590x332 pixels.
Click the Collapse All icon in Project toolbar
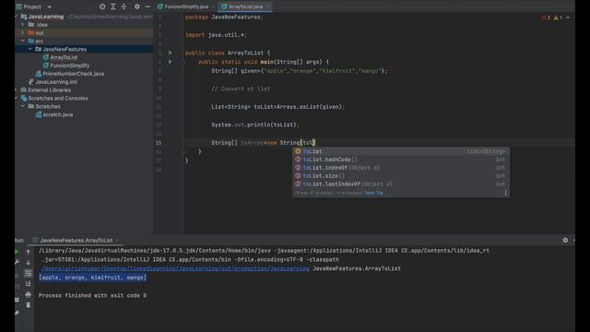pos(124,6)
